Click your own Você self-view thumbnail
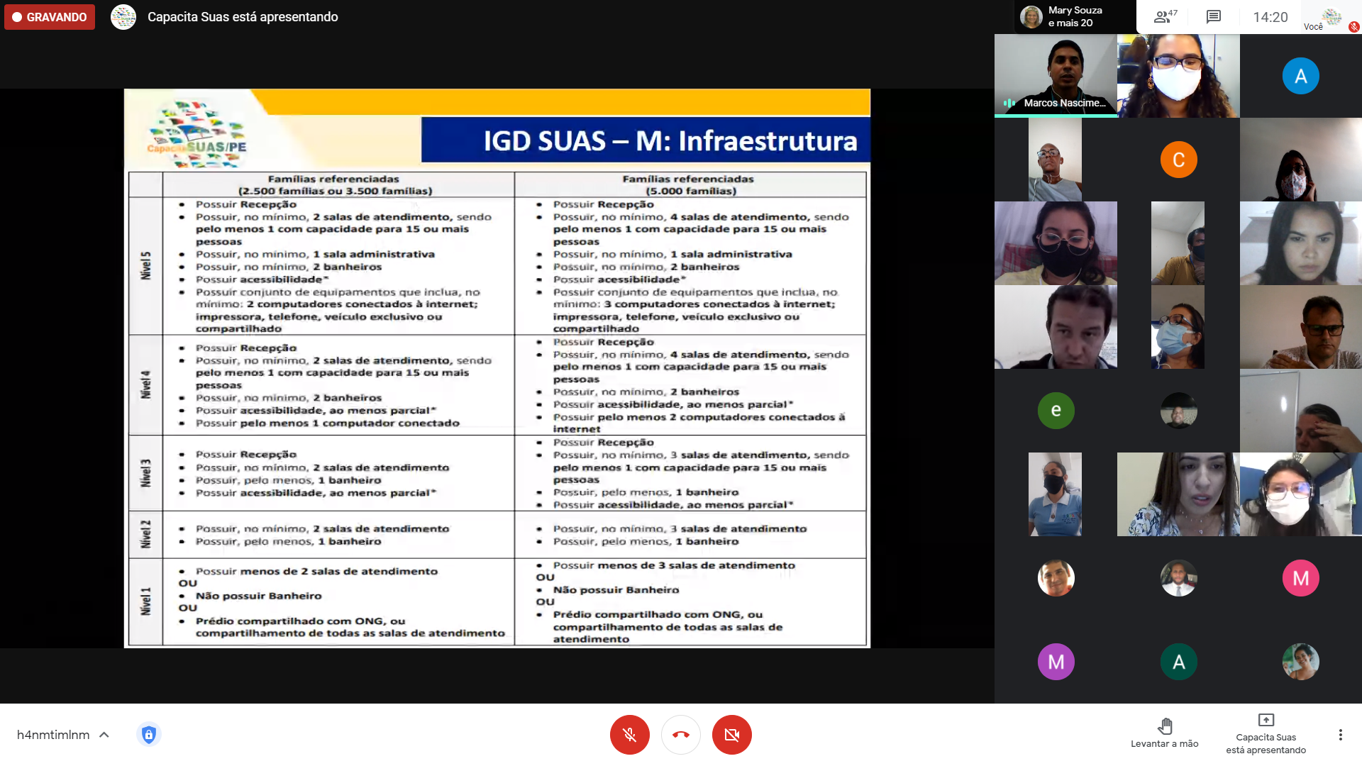Viewport: 1362px width, 766px height. pyautogui.click(x=1331, y=17)
